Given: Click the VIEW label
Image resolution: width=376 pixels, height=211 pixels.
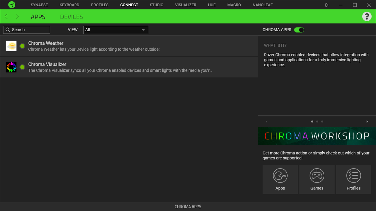Looking at the screenshot, I should [x=73, y=30].
